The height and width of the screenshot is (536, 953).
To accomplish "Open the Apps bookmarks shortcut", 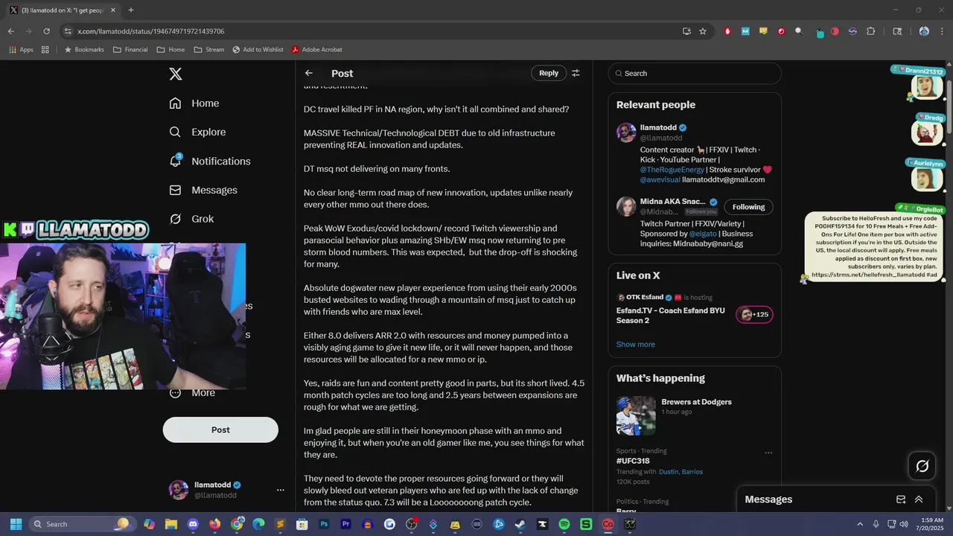I will pyautogui.click(x=21, y=49).
